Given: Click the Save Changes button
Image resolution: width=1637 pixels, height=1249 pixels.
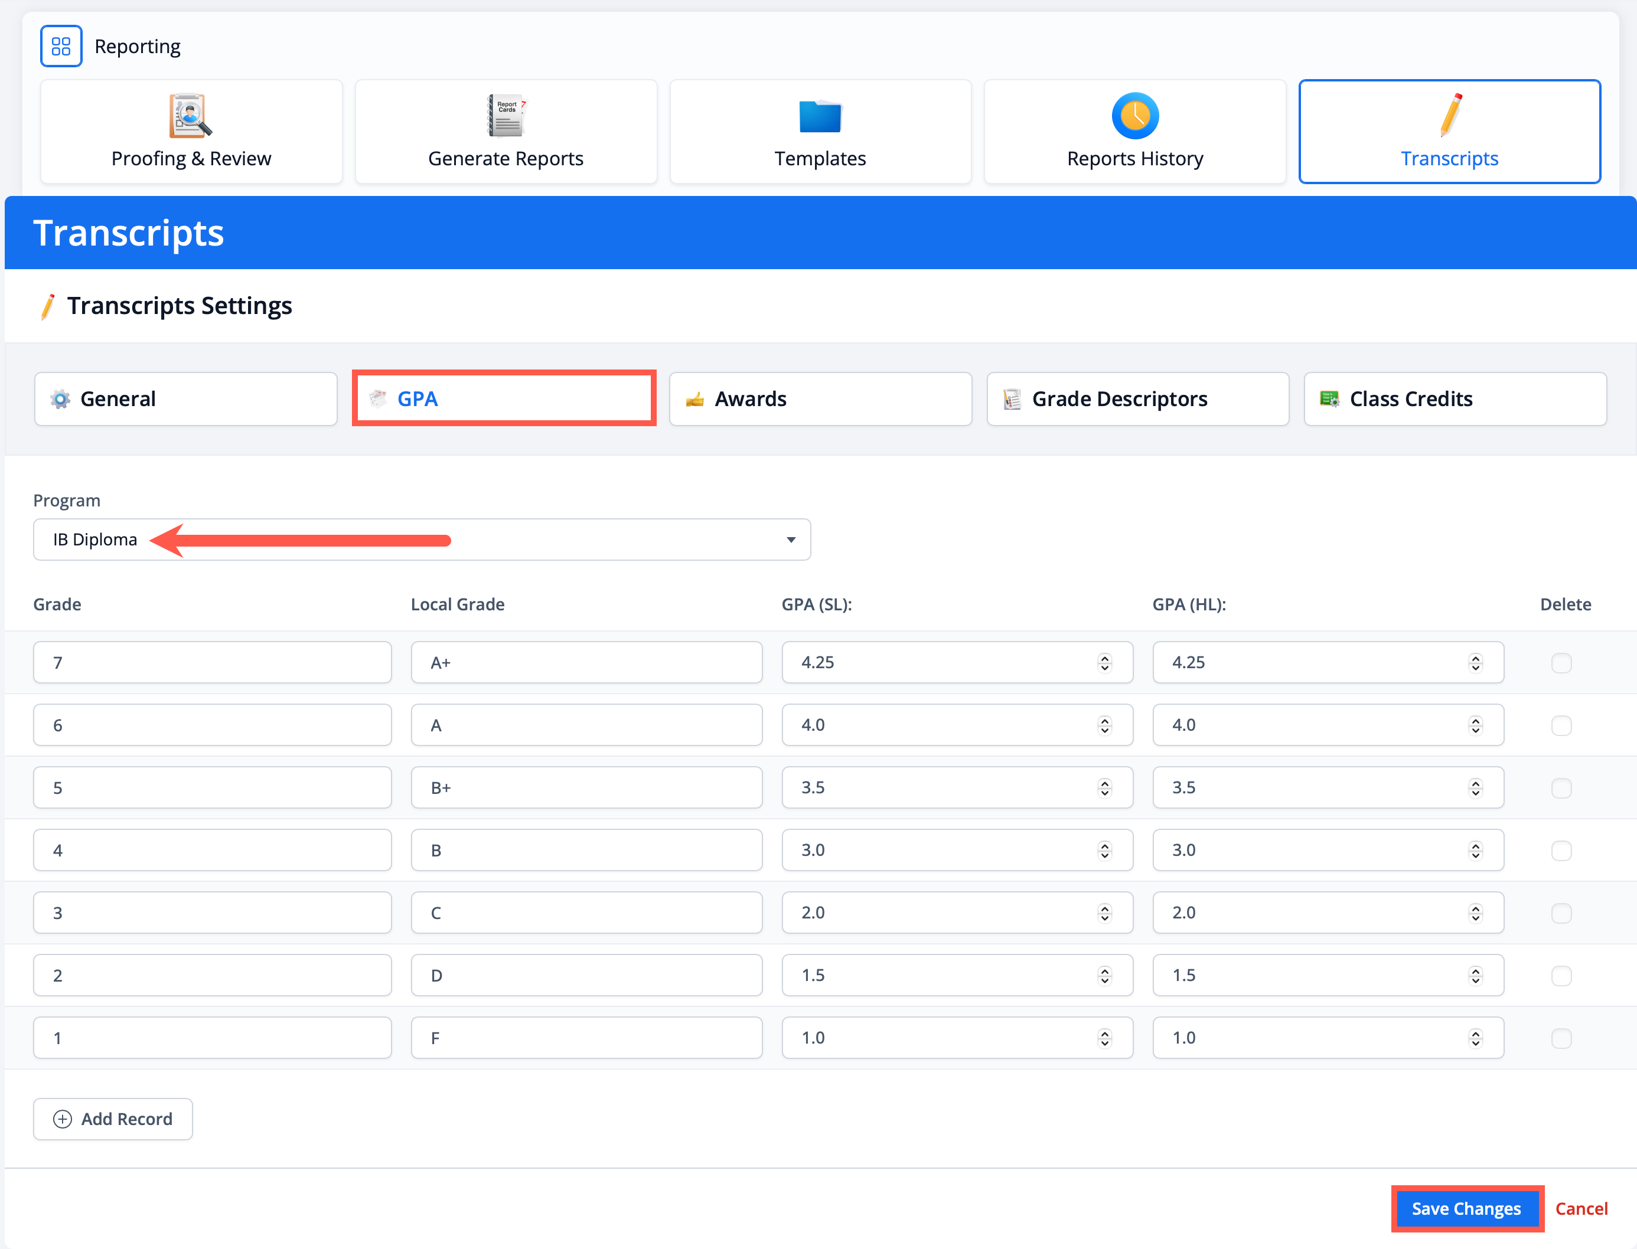Looking at the screenshot, I should pyautogui.click(x=1466, y=1209).
